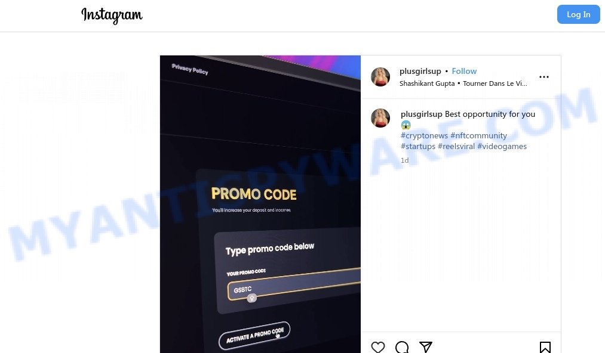Open the #cryptonews hashtag

(x=424, y=135)
